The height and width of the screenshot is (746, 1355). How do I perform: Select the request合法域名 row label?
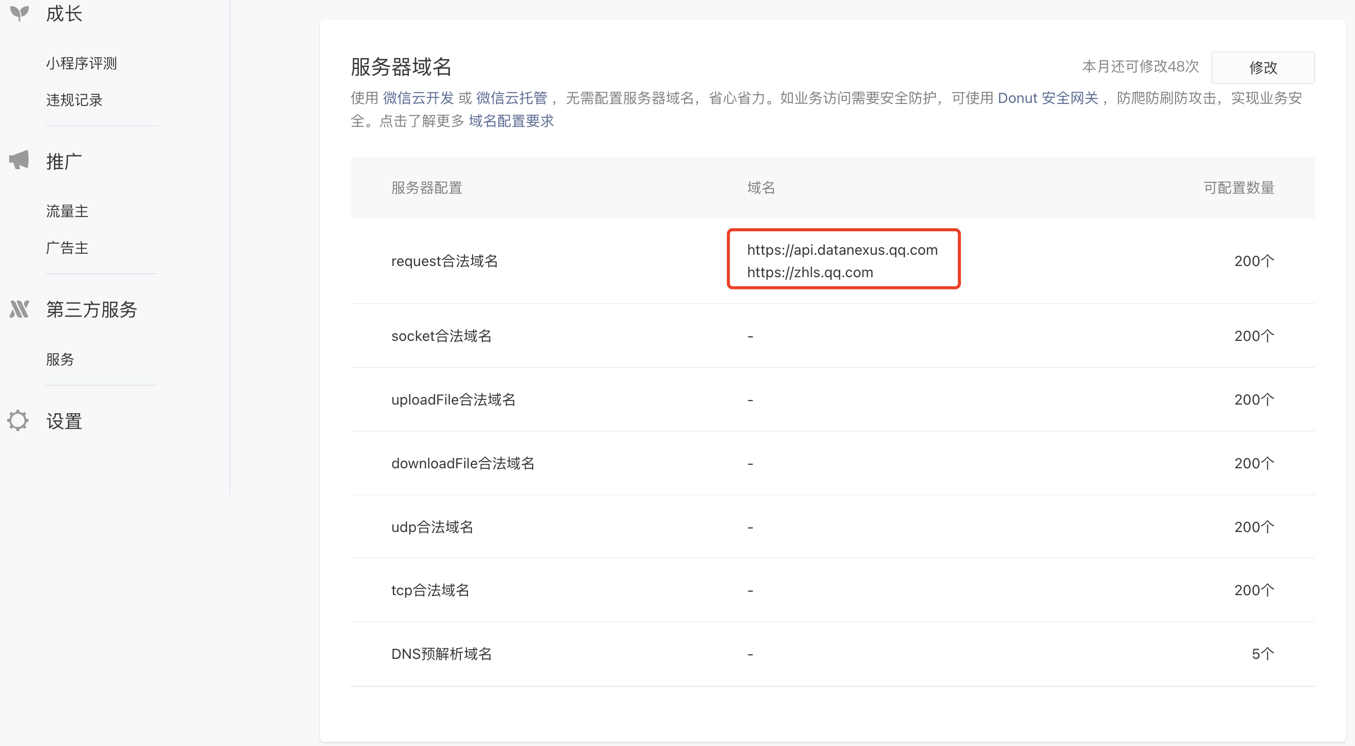[445, 261]
